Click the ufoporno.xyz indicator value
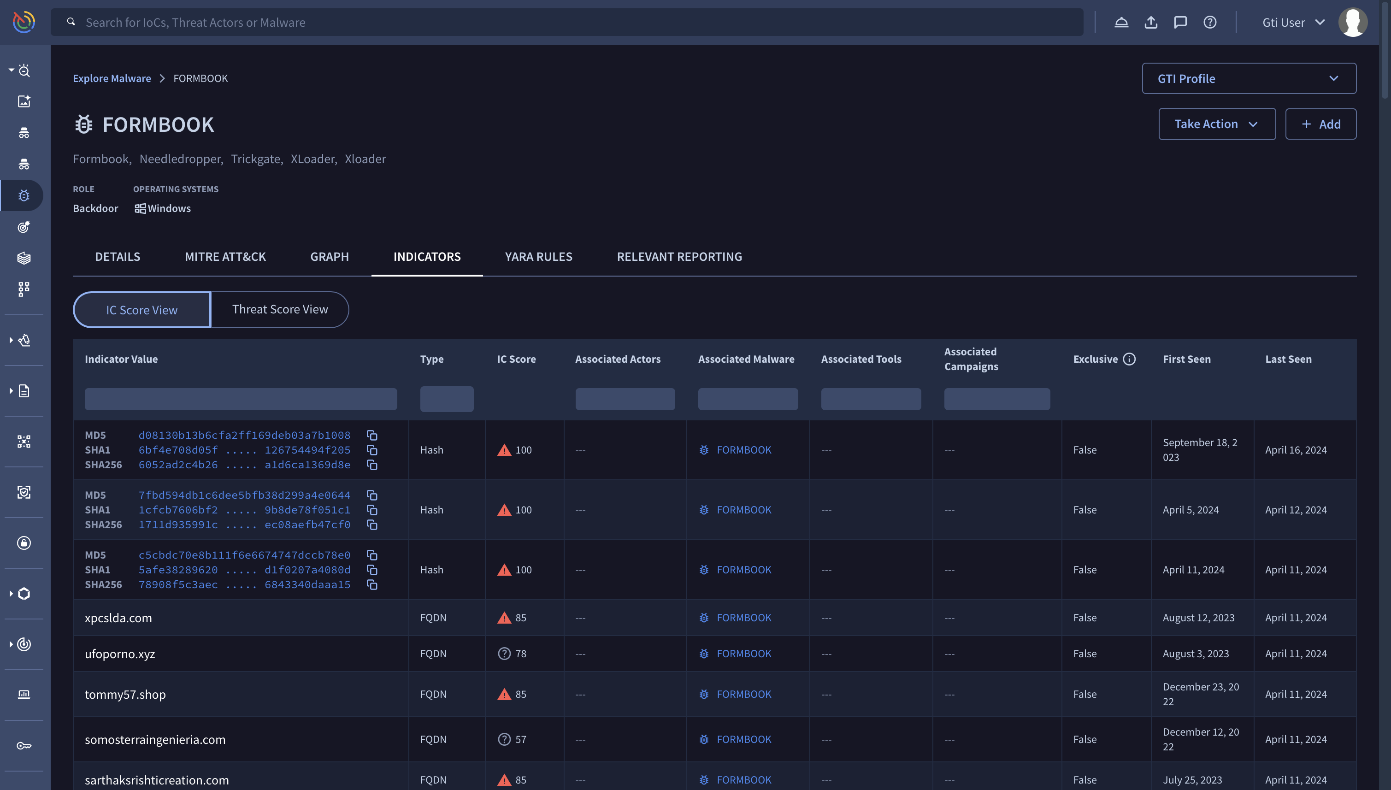 120,654
